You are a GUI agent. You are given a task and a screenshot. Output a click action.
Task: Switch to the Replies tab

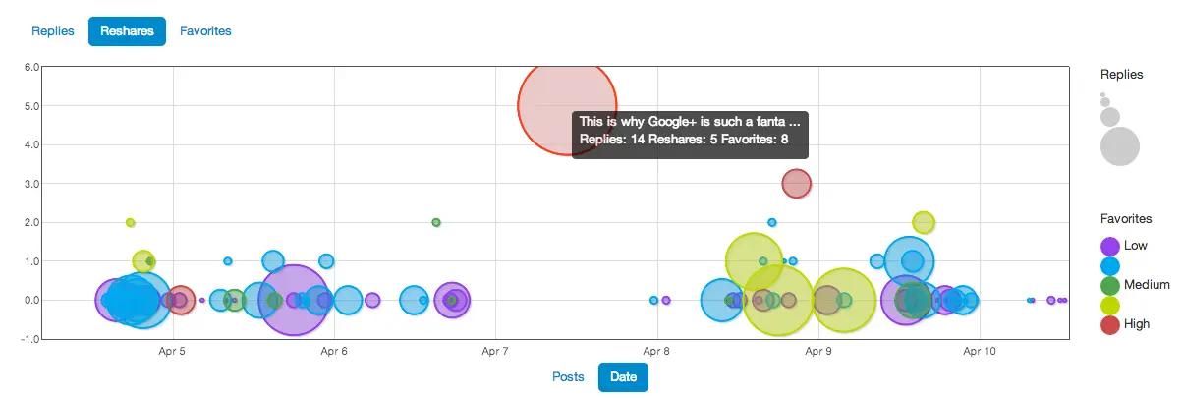click(53, 31)
